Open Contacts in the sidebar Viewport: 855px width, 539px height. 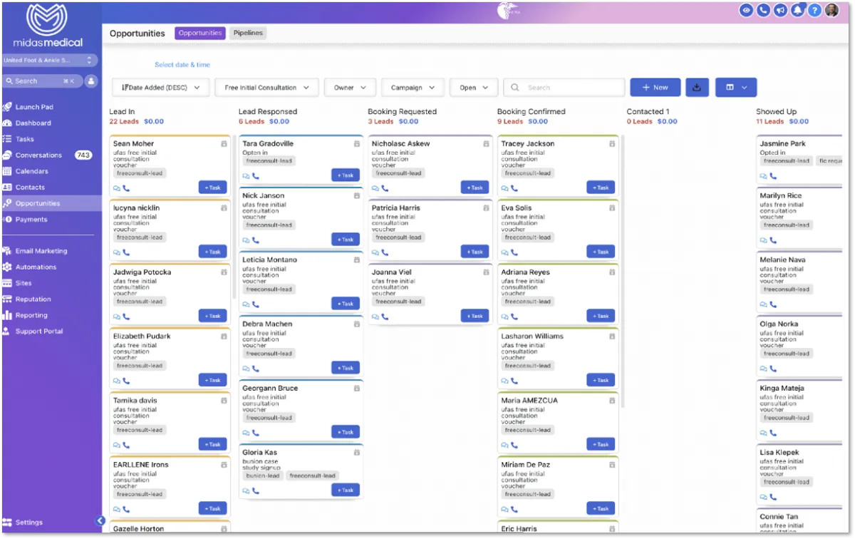[x=30, y=188]
